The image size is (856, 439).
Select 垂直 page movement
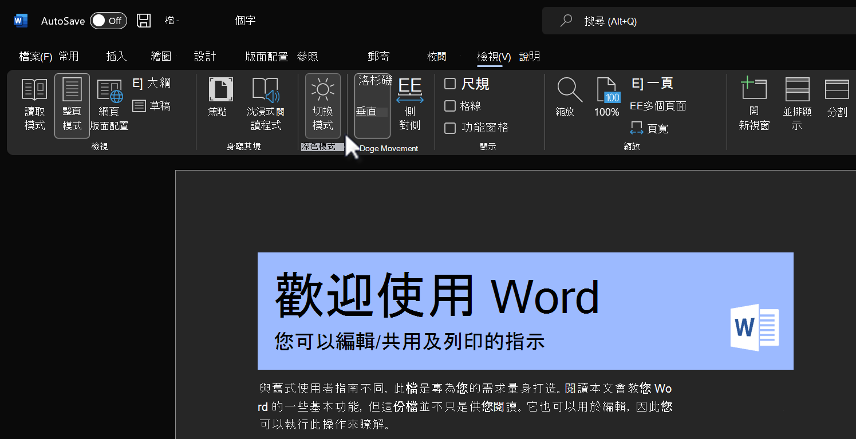[x=372, y=105]
